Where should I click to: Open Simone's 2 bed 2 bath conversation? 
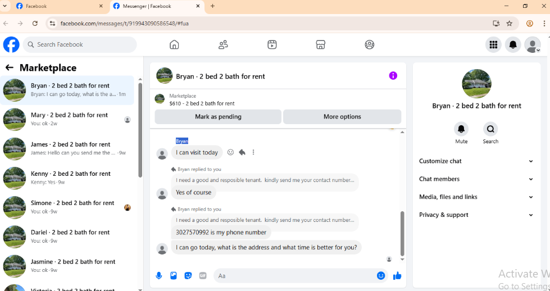click(x=67, y=207)
